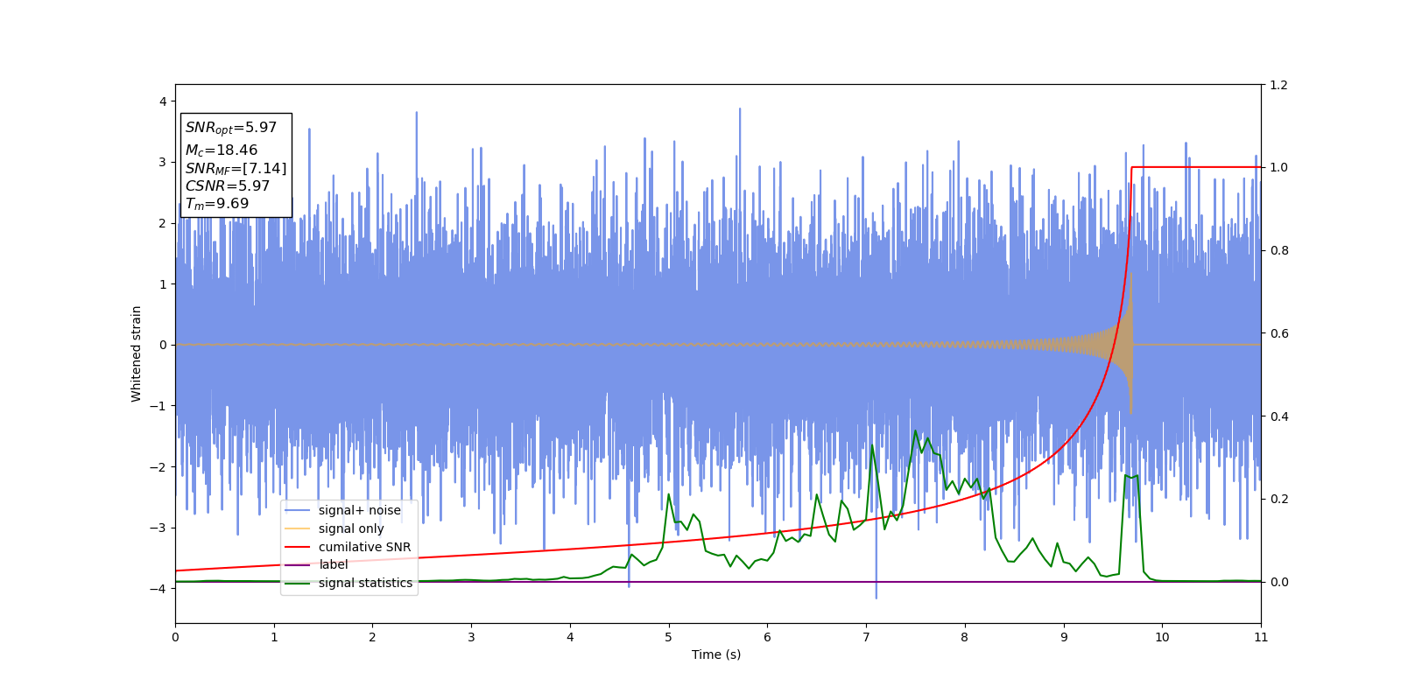
Task: Click the 'signal+ noise' legend entry
Action: (359, 510)
